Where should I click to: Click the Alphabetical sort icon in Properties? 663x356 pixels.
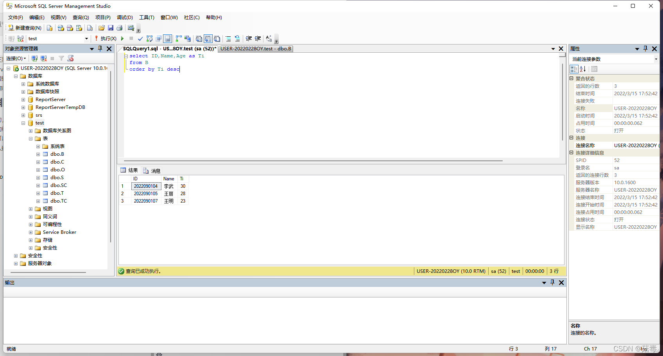(x=583, y=69)
